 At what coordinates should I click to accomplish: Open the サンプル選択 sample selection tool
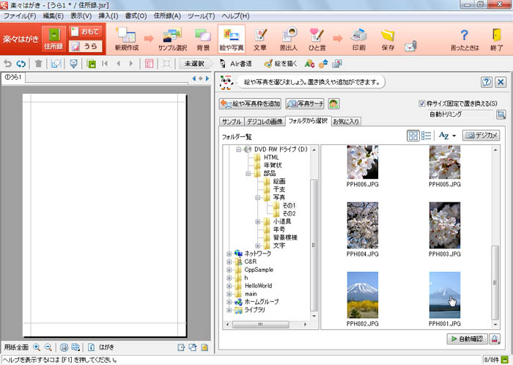click(171, 38)
